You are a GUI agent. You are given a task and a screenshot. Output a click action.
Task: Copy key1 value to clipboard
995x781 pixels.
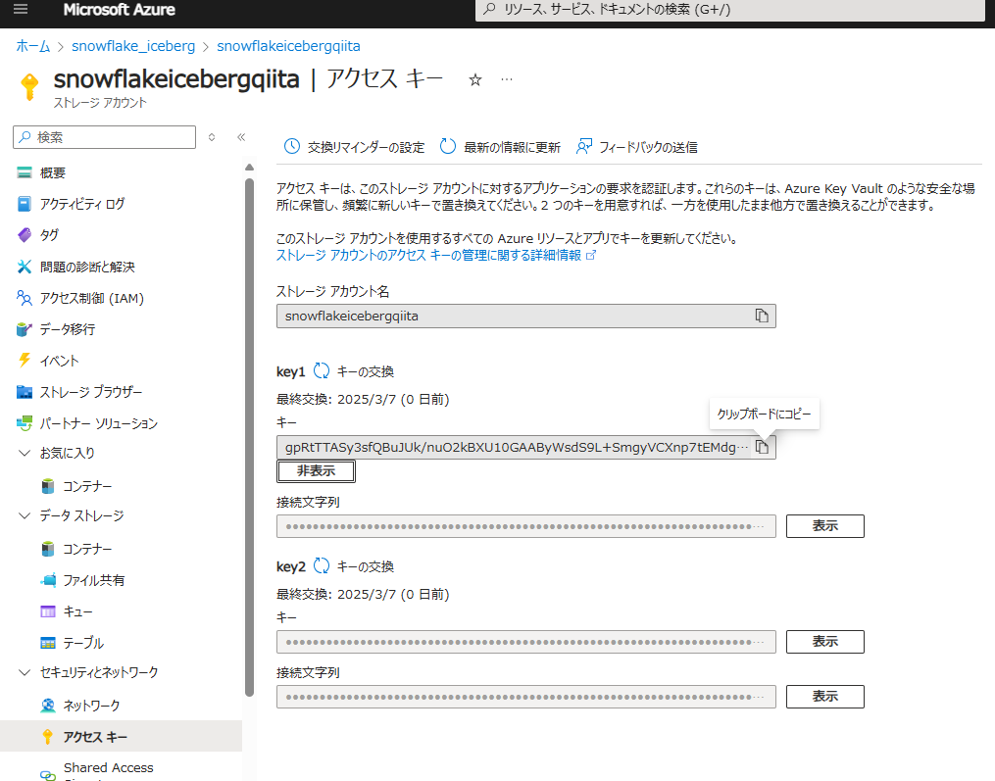(762, 447)
